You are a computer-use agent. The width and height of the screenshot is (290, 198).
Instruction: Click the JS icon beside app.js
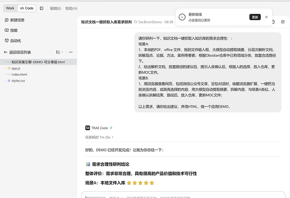[9, 68]
